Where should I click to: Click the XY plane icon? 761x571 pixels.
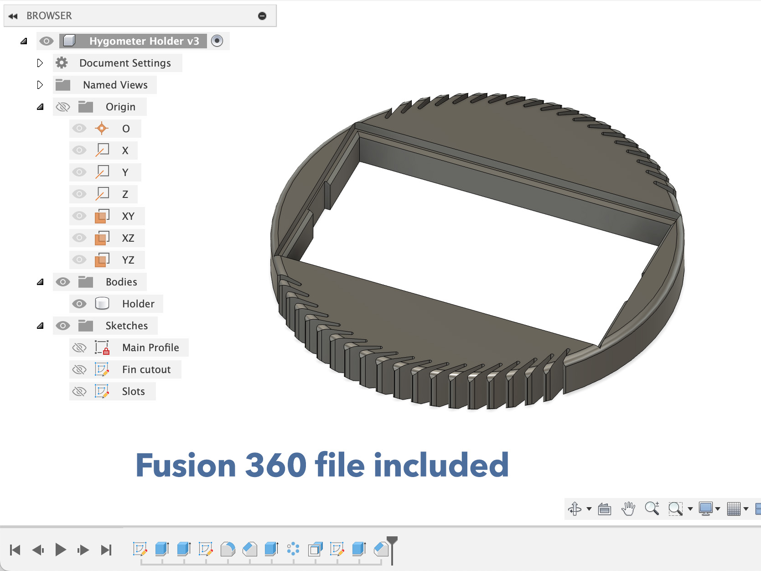pyautogui.click(x=102, y=216)
